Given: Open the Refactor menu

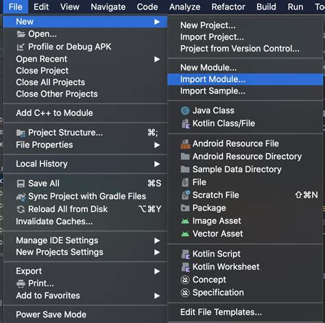Looking at the screenshot, I should 228,7.
